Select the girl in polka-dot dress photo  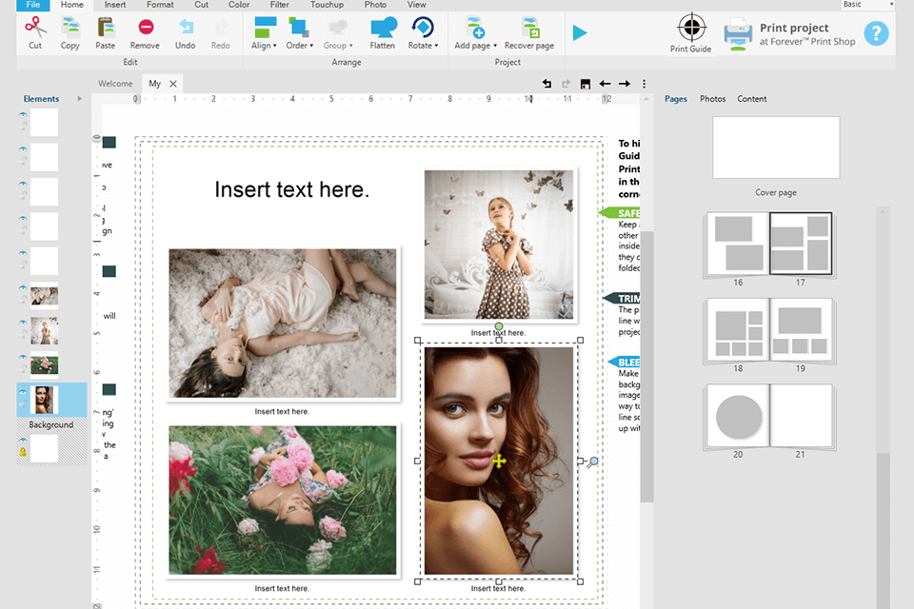tap(499, 245)
